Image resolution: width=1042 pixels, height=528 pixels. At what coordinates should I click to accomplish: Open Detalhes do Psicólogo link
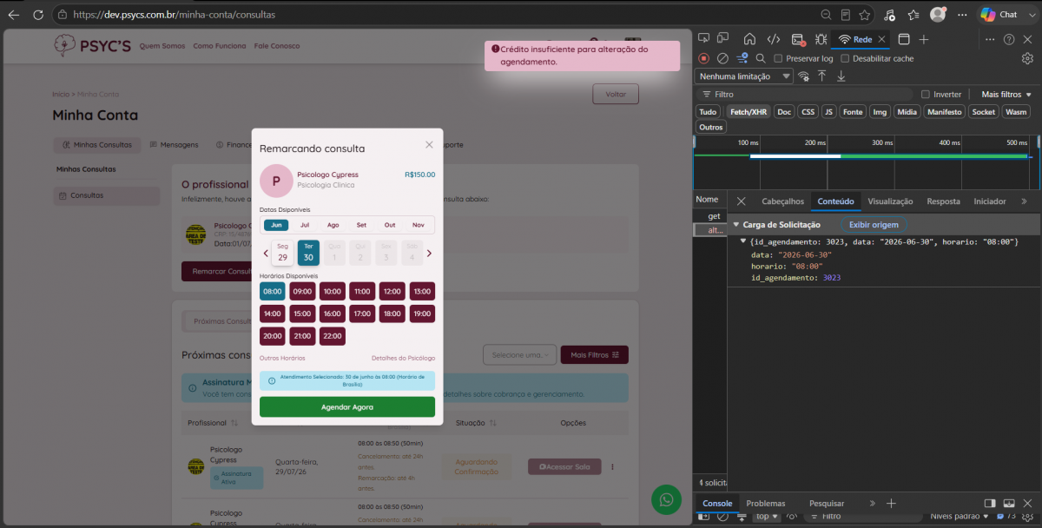click(403, 358)
